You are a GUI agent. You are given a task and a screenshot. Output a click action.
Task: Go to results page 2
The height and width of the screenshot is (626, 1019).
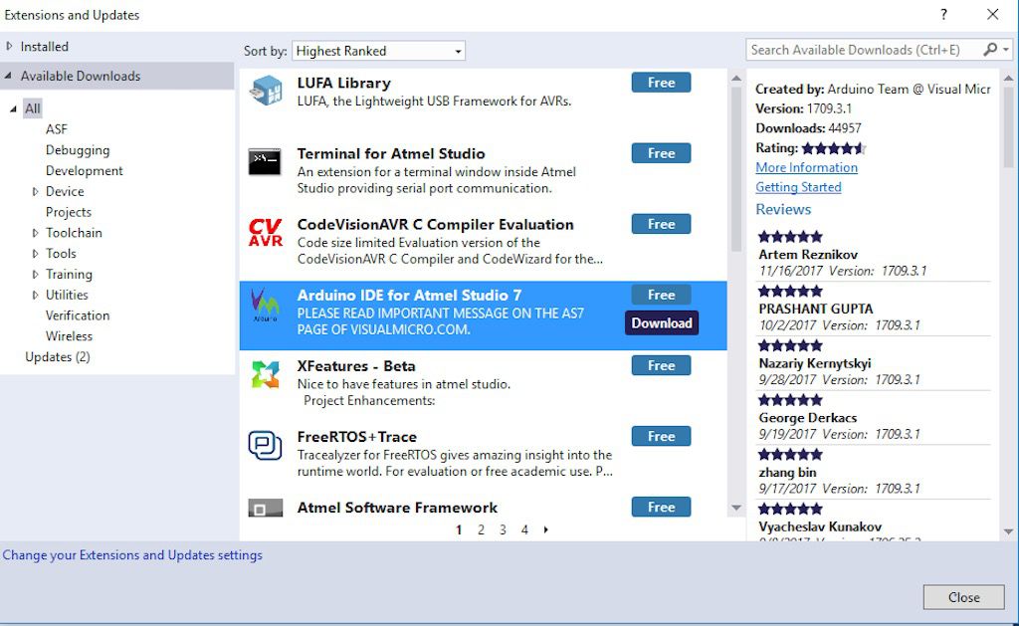[481, 529]
